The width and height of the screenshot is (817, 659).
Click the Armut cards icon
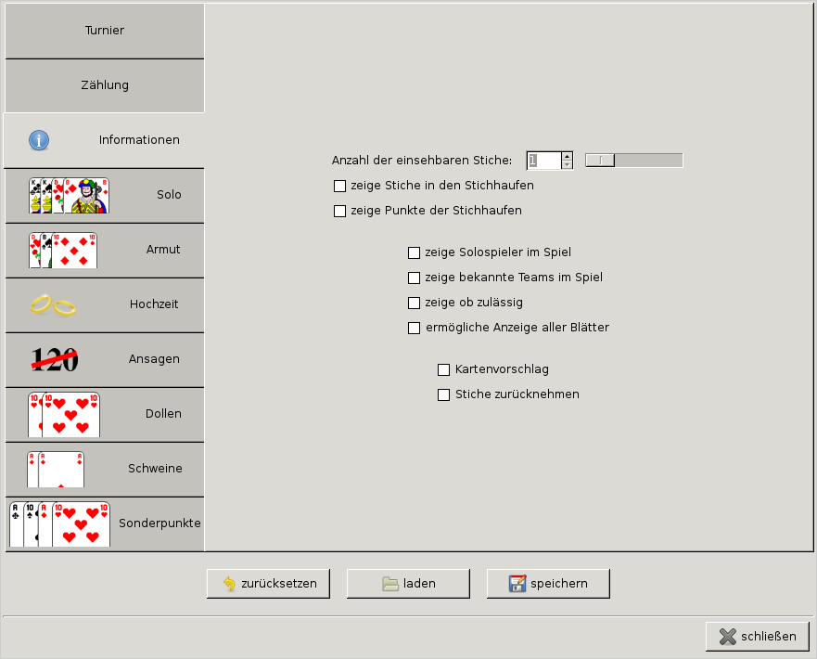tap(62, 250)
